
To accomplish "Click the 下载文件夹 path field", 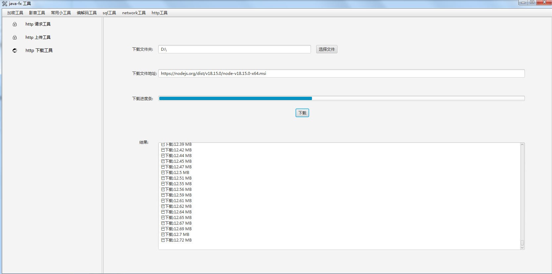I will pyautogui.click(x=234, y=49).
